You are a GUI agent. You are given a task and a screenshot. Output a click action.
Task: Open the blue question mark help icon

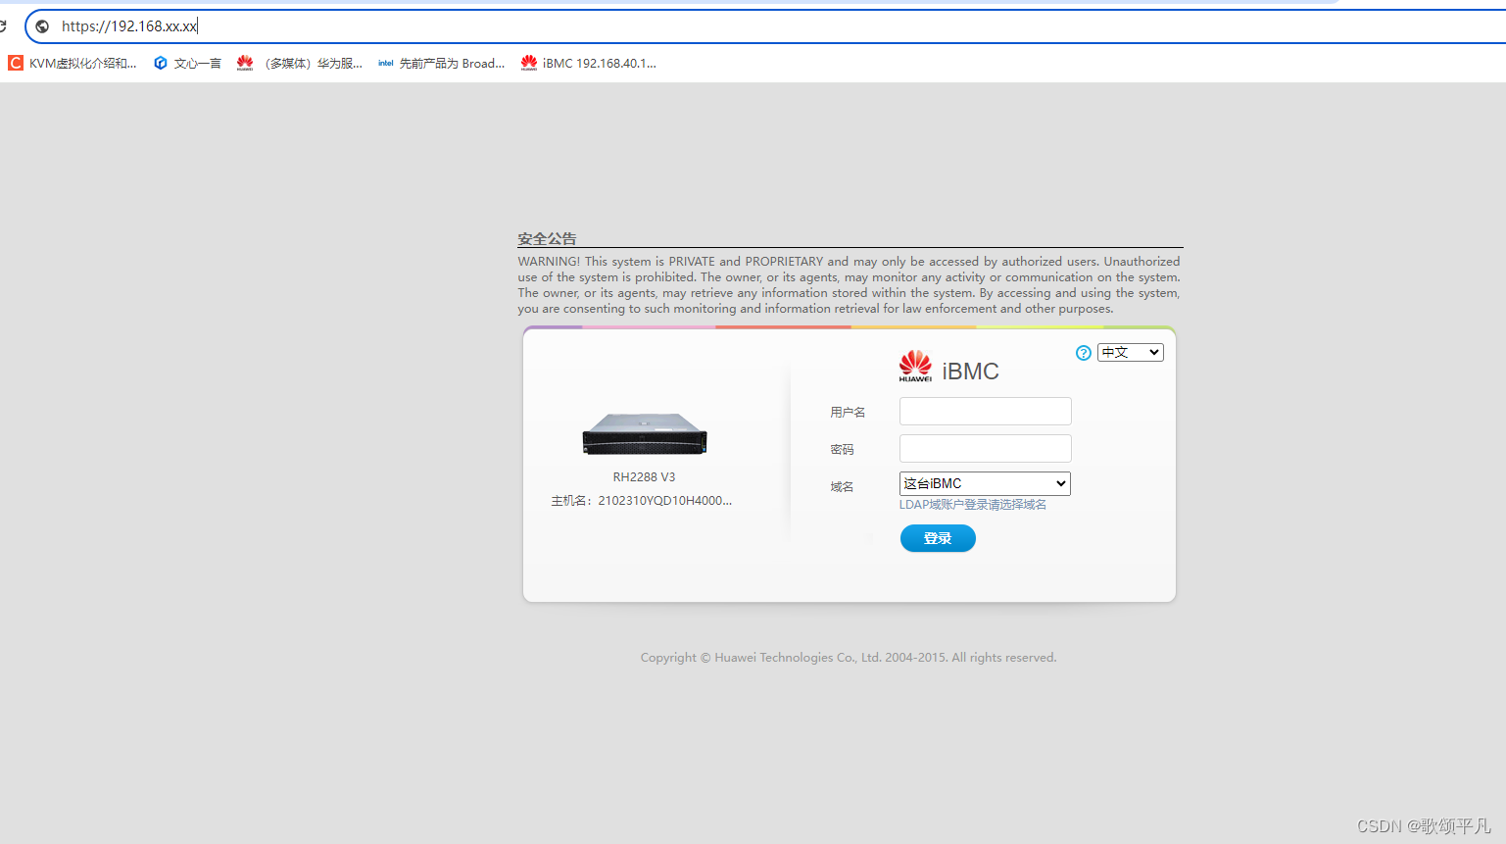pos(1083,352)
